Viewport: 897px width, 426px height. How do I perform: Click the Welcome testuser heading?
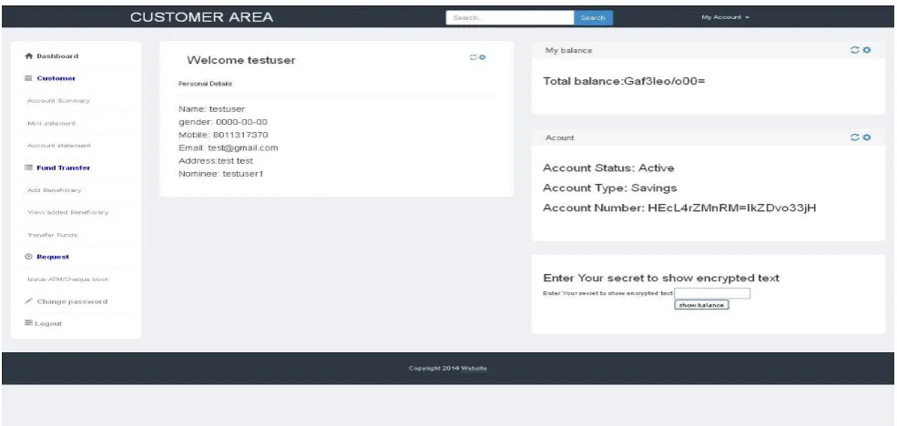click(x=240, y=60)
